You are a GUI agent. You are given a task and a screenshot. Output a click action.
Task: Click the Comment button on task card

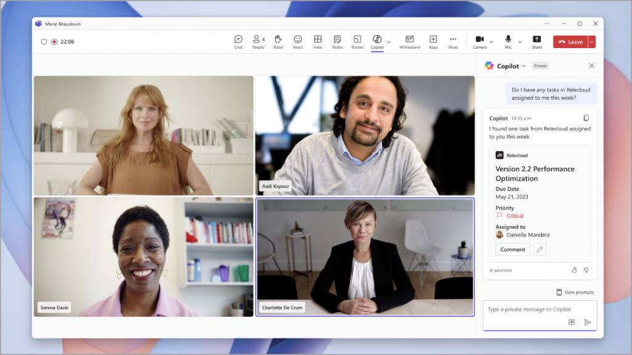pos(513,250)
